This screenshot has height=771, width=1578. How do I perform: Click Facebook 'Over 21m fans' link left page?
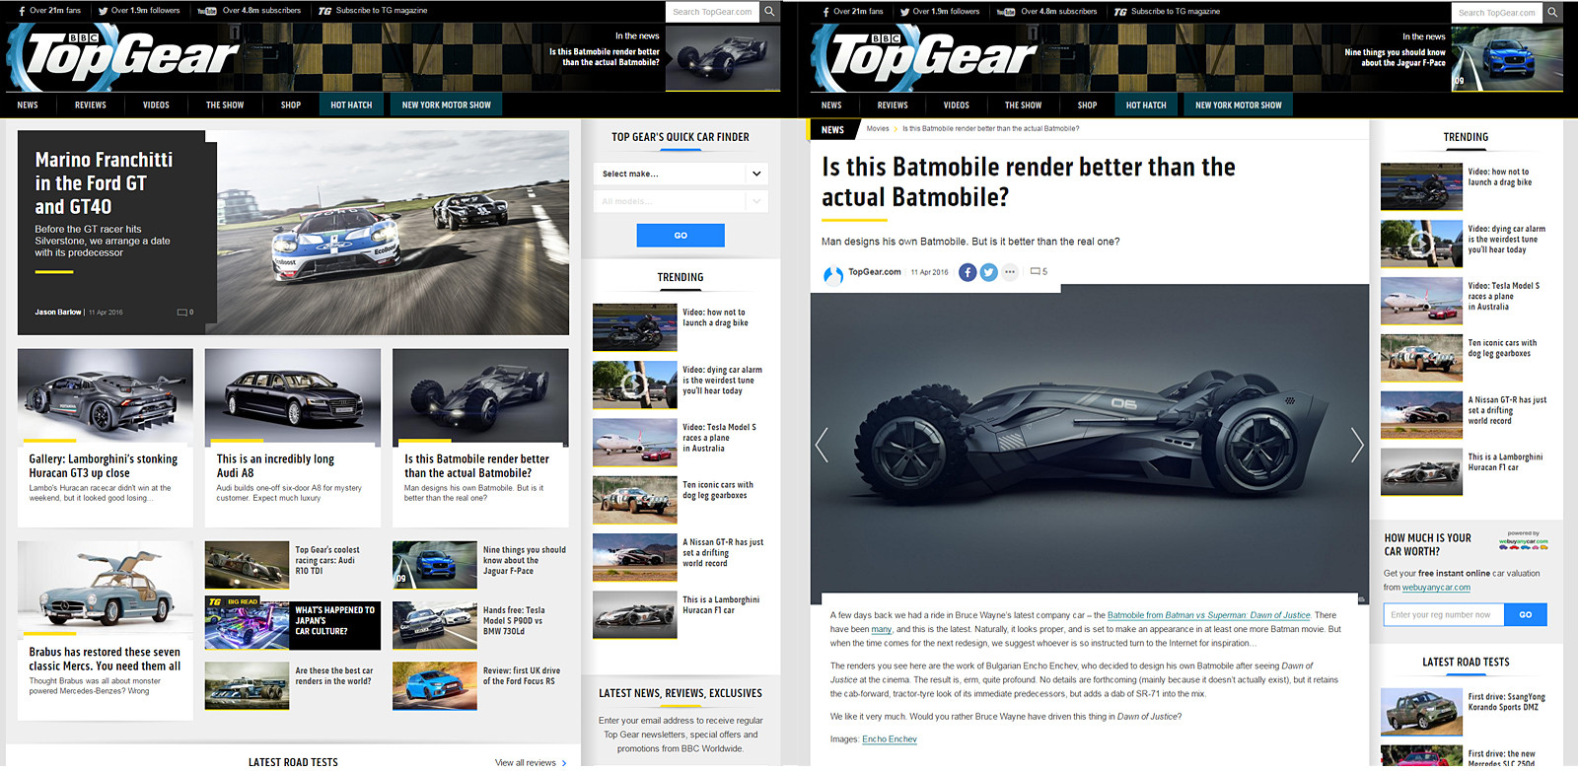point(50,11)
